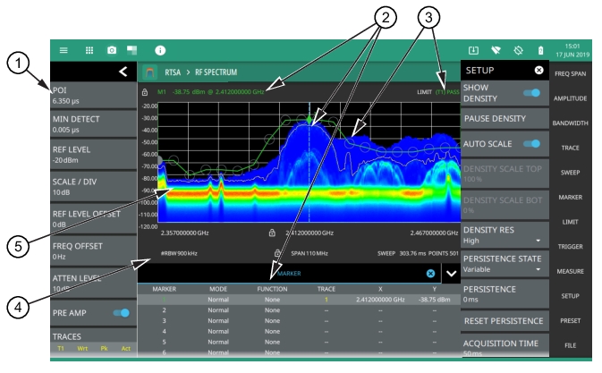Open the apps grid icon
602x373 pixels.
[89, 50]
